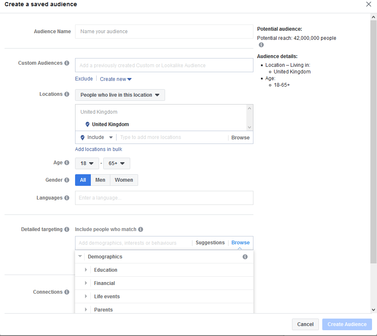377x336 pixels.
Task: Click the info icon beside Connections
Action: pos(67,292)
